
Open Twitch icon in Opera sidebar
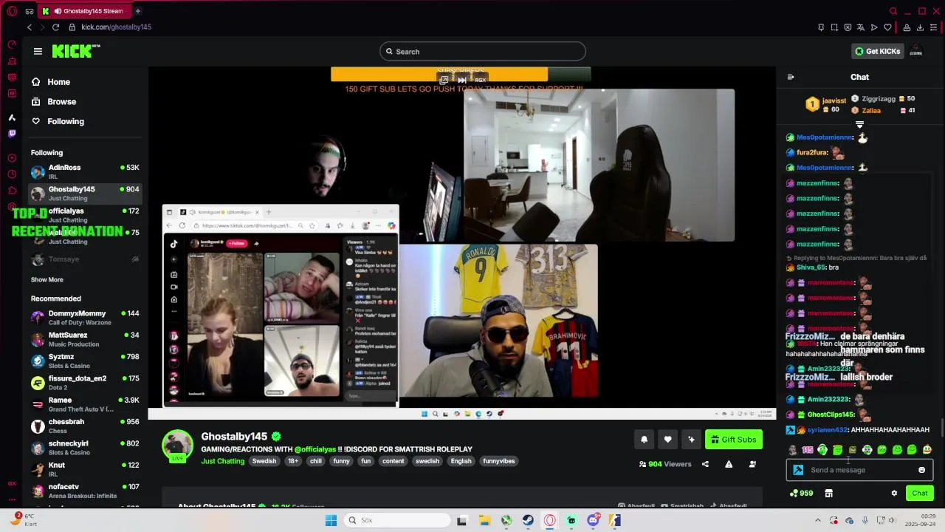coord(12,134)
